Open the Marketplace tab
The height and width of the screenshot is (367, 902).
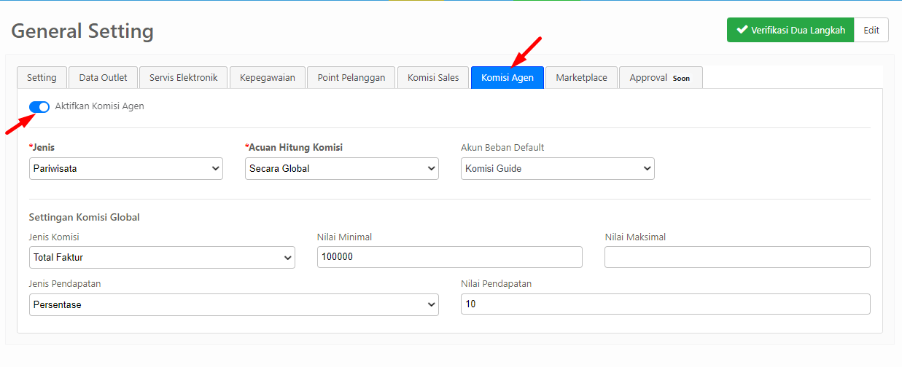pos(581,77)
